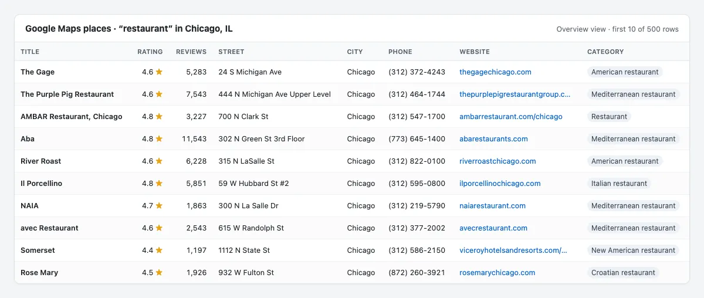Visit ambarrestaurant.com/chicago link
Viewport: 704px width, 298px height.
511,117
